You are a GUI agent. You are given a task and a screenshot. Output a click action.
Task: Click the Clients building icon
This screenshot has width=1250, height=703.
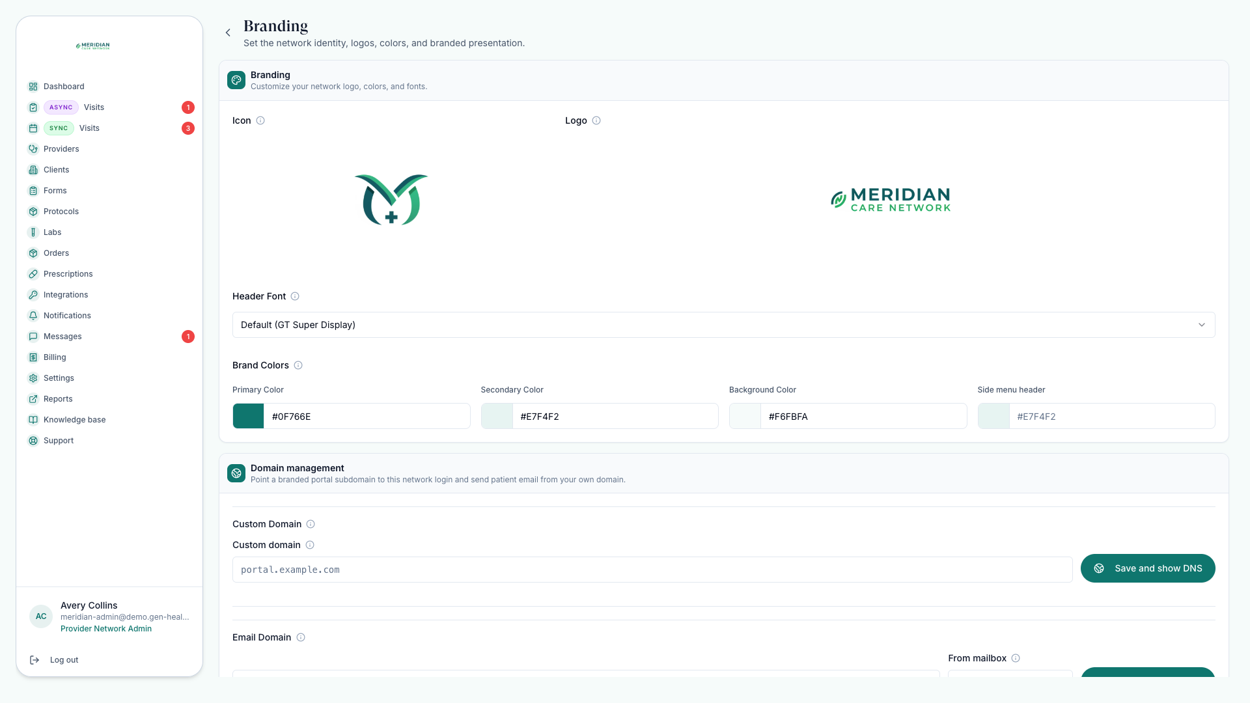click(x=33, y=170)
